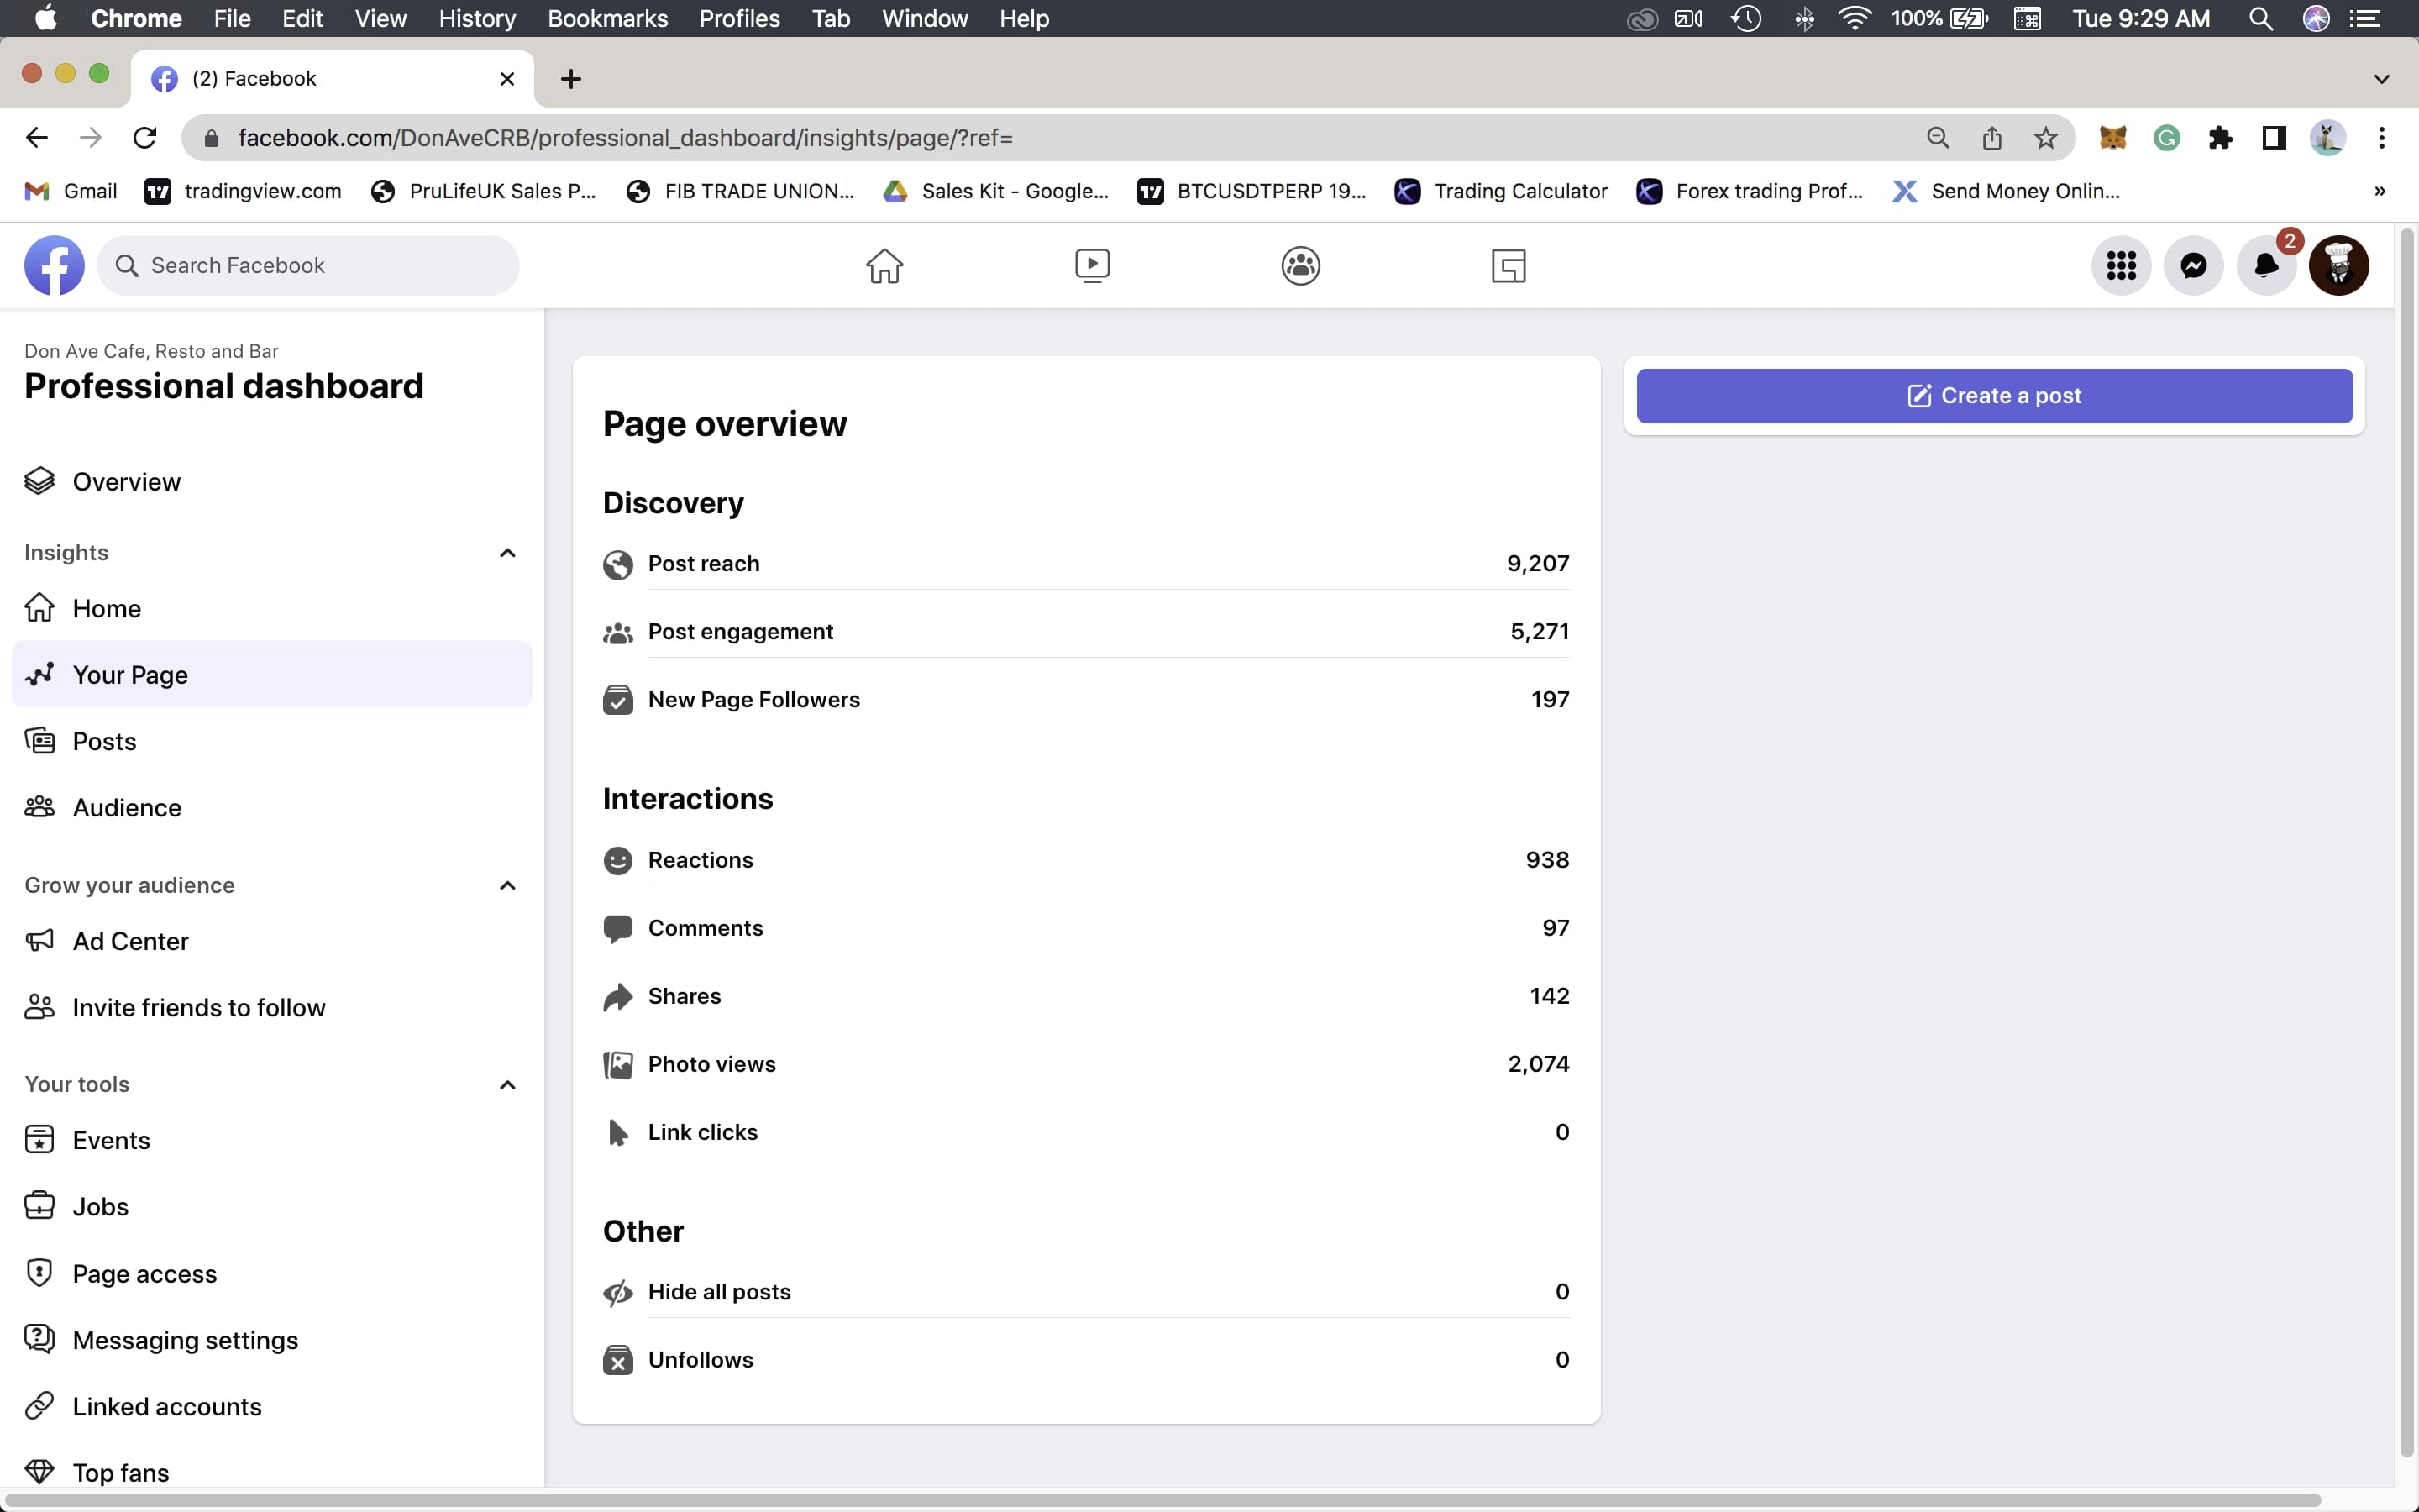The height and width of the screenshot is (1512, 2419).
Task: Click the Create a post button
Action: tap(1993, 396)
